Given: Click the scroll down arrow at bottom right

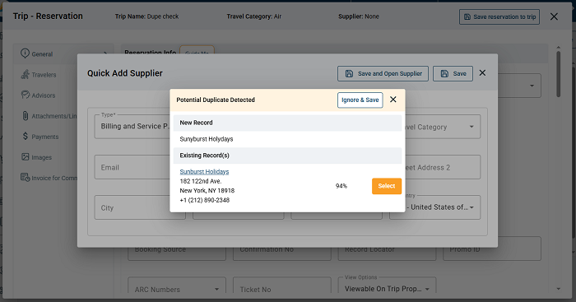Looking at the screenshot, I should point(559,289).
